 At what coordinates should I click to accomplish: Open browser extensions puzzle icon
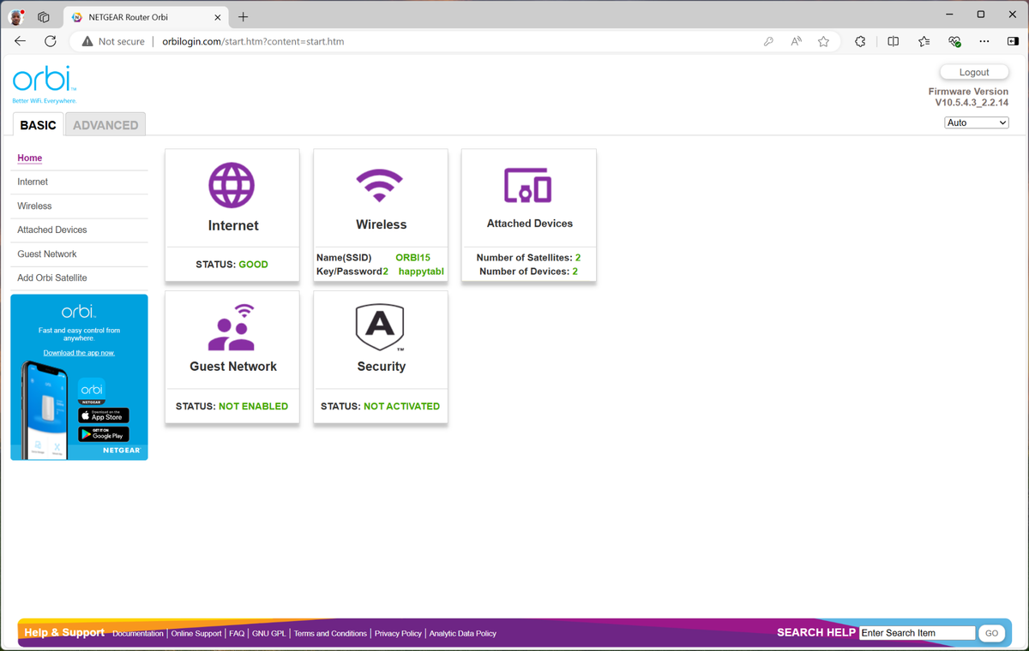point(860,41)
